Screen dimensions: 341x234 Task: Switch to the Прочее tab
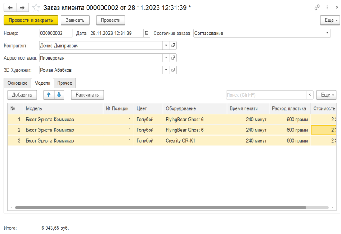[x=65, y=83]
